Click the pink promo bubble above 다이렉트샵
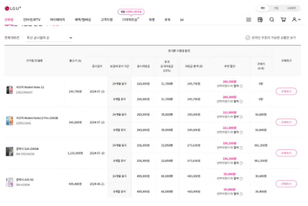Viewport: 308px width, 206px height. [x=131, y=12]
